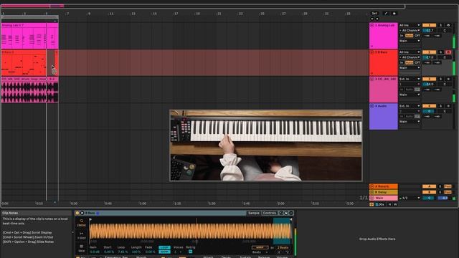Open the Beats warp mode dropdown

[260, 252]
